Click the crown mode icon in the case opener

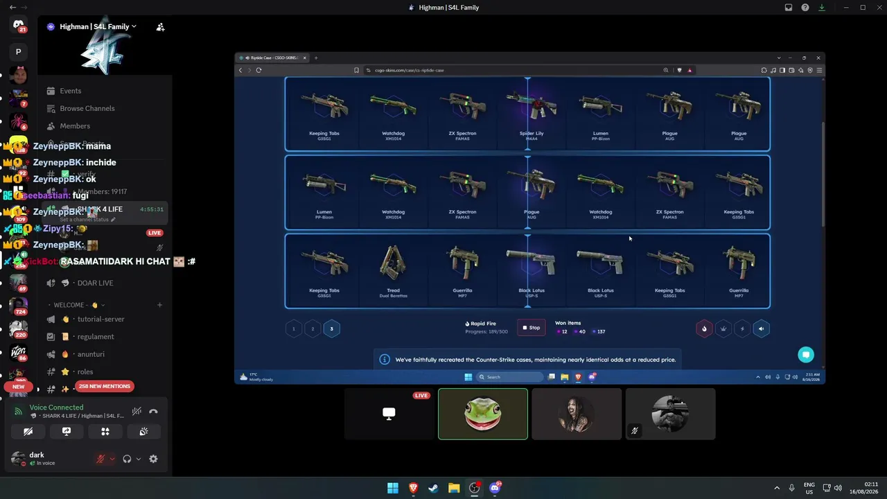pos(723,329)
